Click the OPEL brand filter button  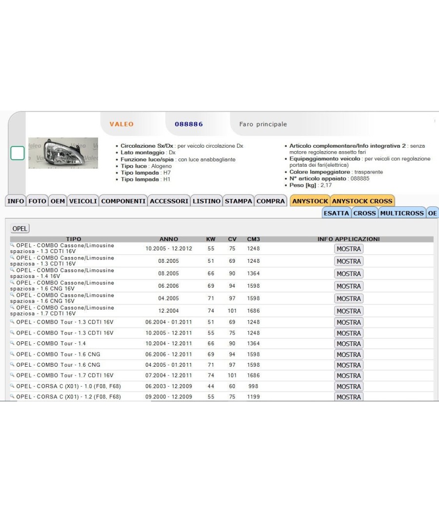click(x=20, y=229)
